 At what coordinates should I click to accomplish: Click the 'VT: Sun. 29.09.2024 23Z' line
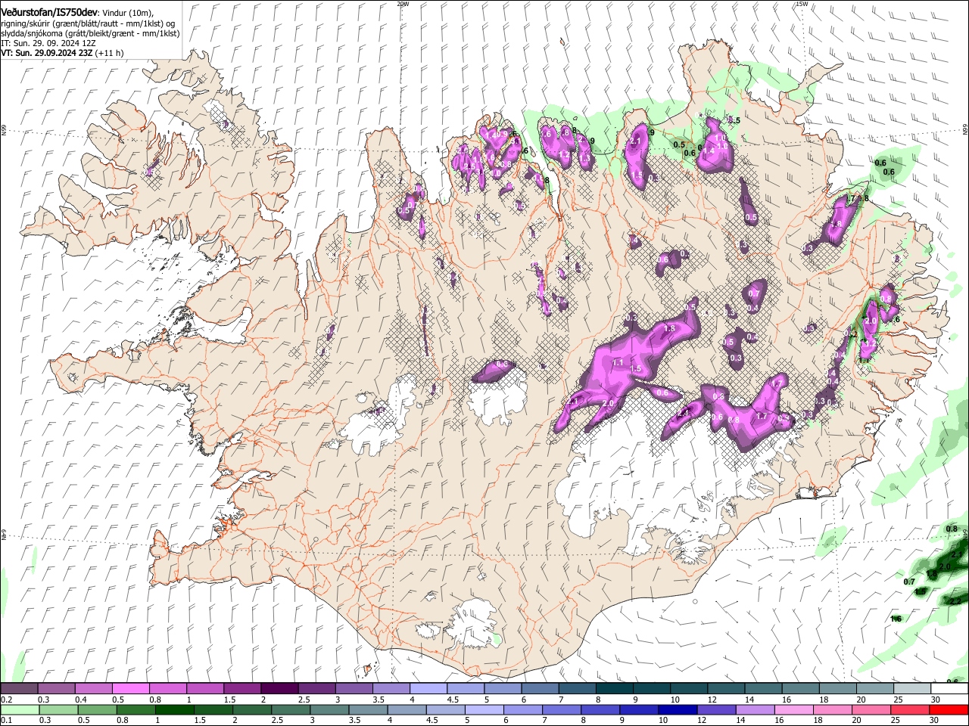(x=48, y=53)
